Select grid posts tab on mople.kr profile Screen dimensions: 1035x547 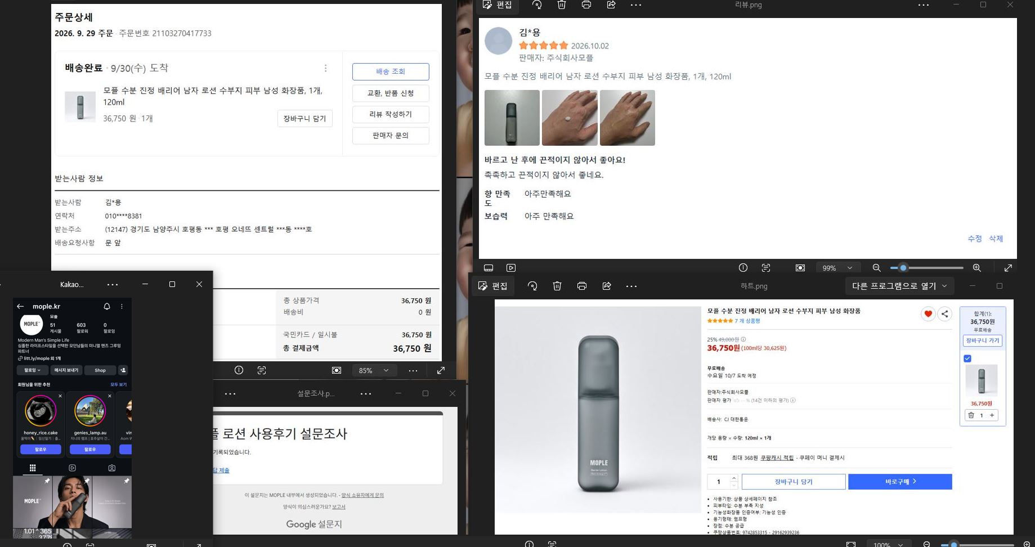tap(33, 468)
